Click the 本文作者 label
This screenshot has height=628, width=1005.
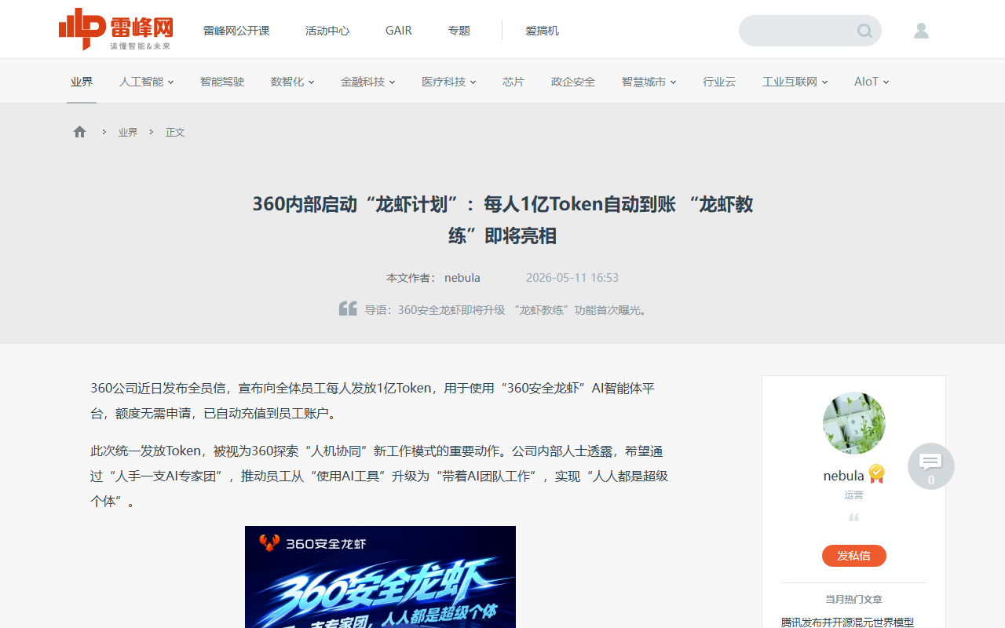[411, 278]
